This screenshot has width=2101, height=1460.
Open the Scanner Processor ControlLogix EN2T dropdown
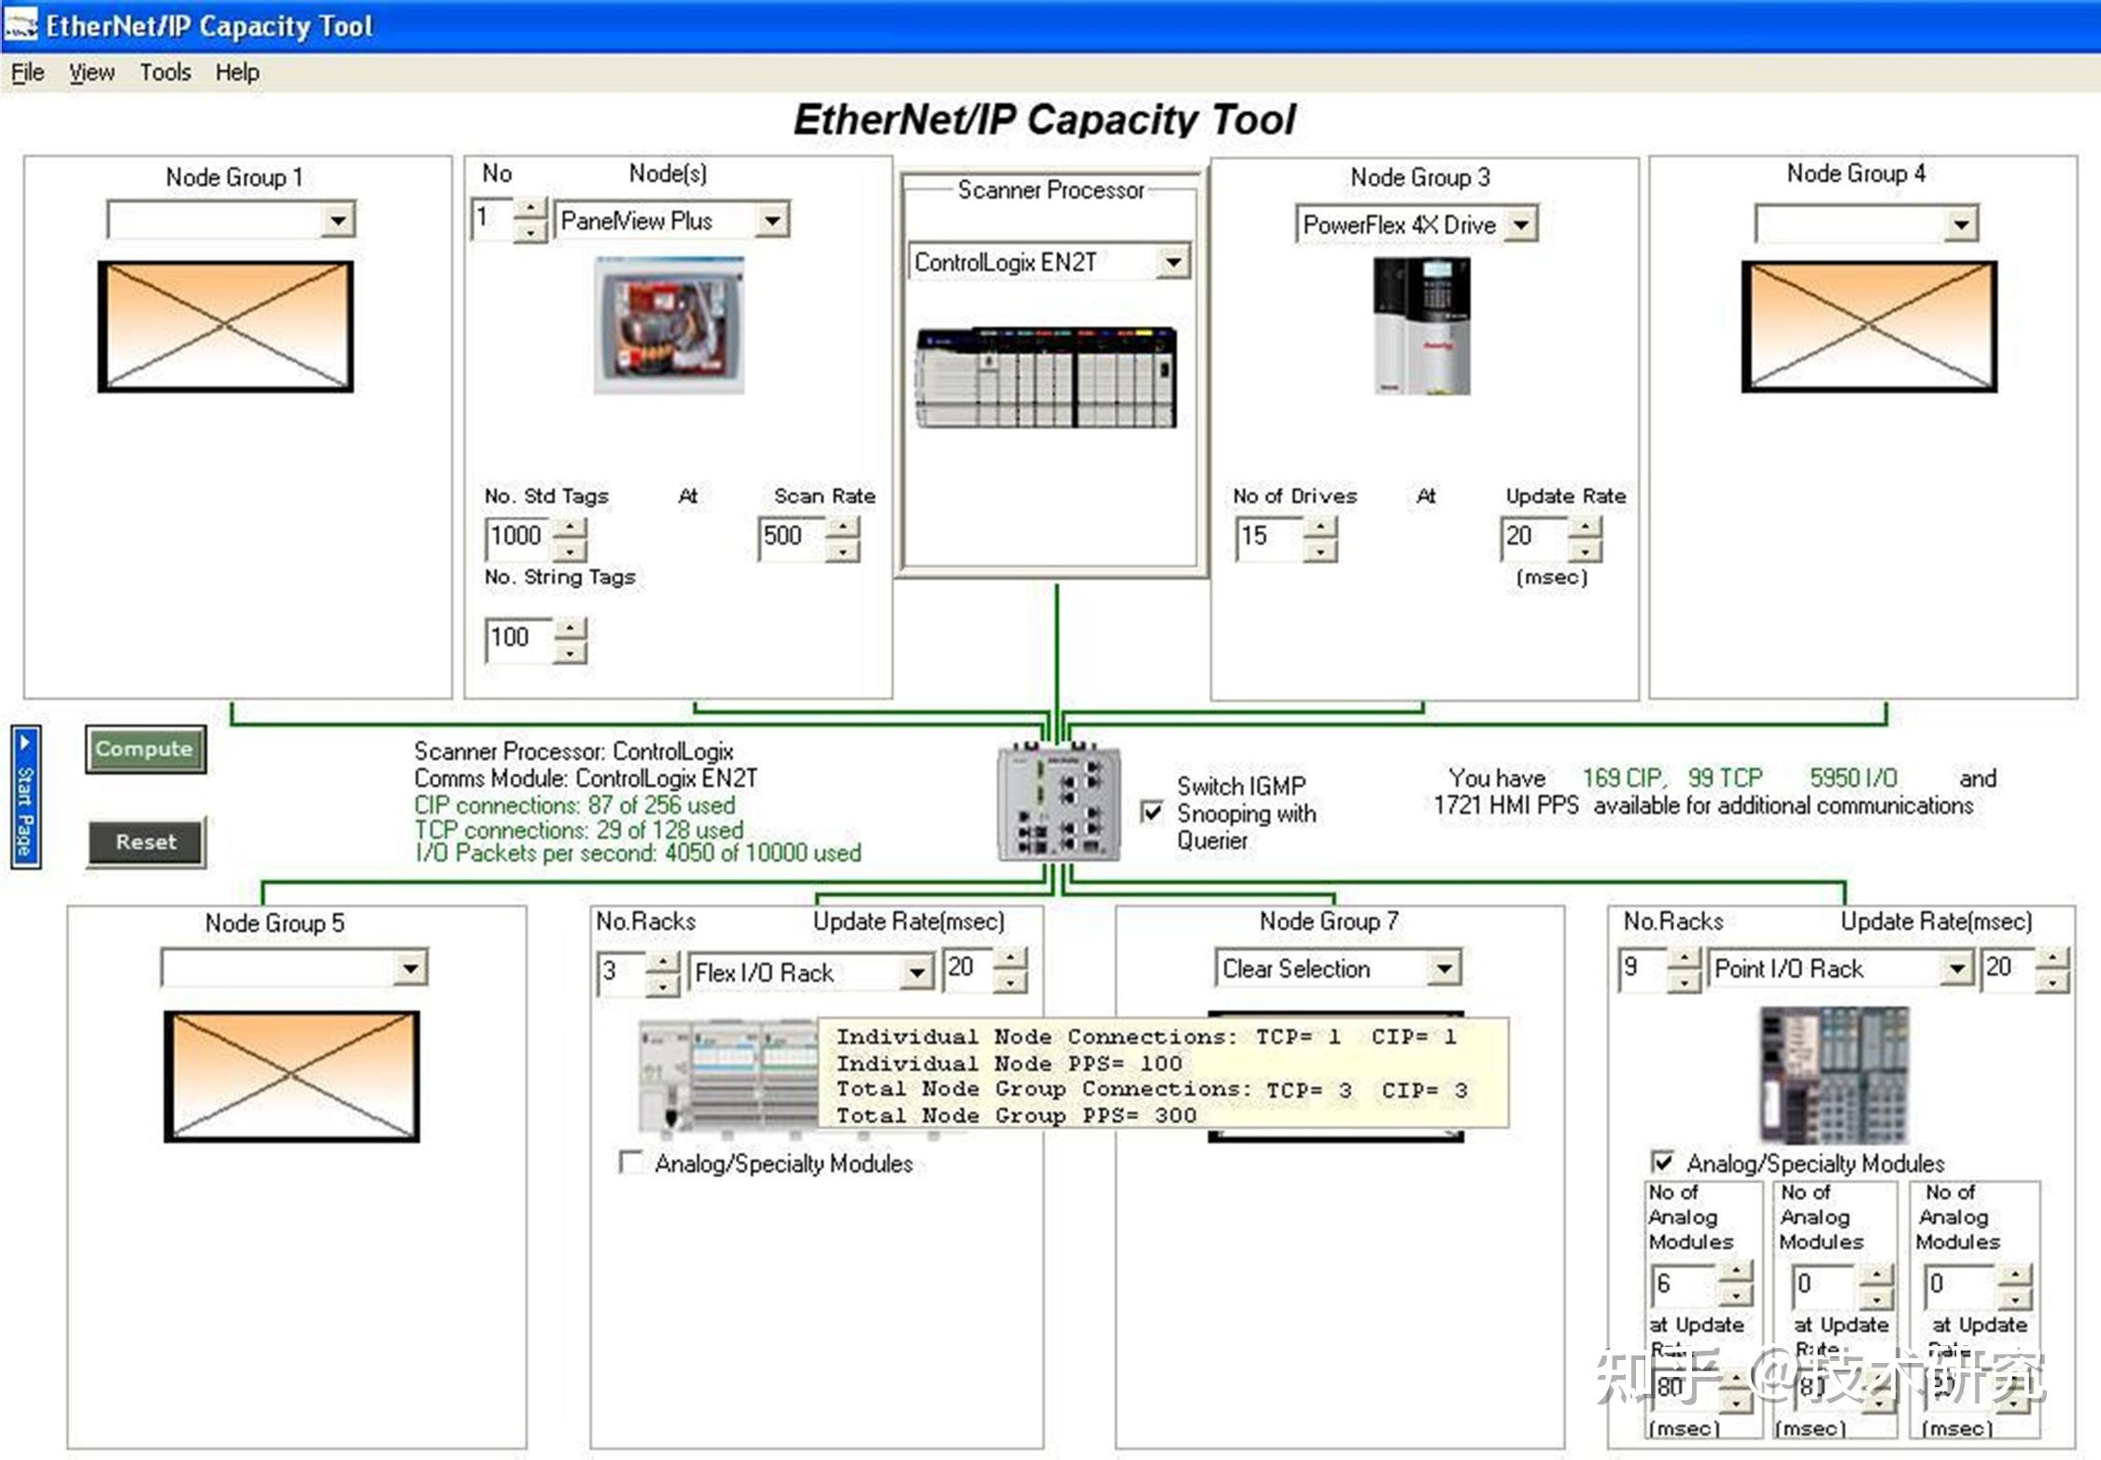tap(1174, 262)
